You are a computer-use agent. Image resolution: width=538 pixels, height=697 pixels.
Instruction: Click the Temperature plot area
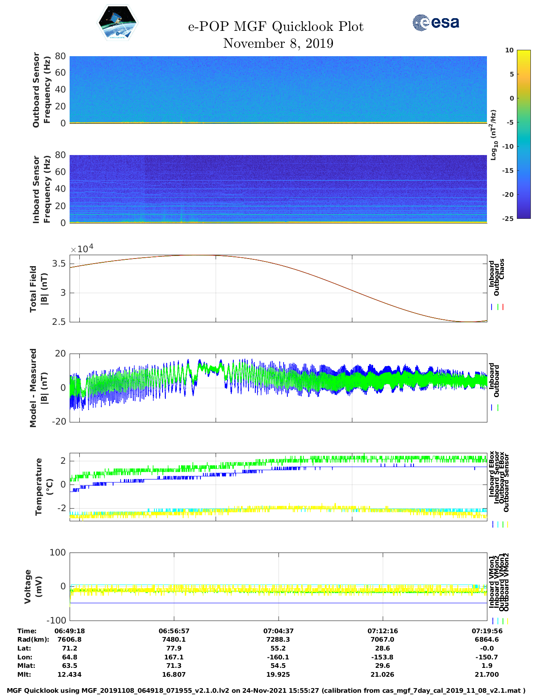pyautogui.click(x=278, y=487)
